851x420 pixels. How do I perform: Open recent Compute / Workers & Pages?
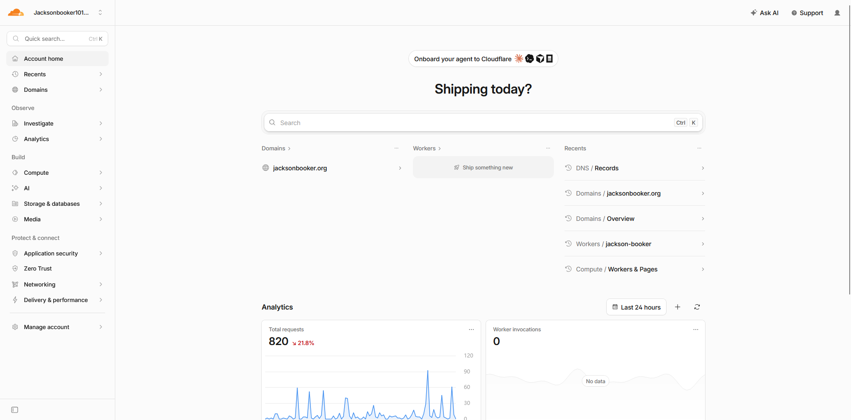[x=635, y=269]
